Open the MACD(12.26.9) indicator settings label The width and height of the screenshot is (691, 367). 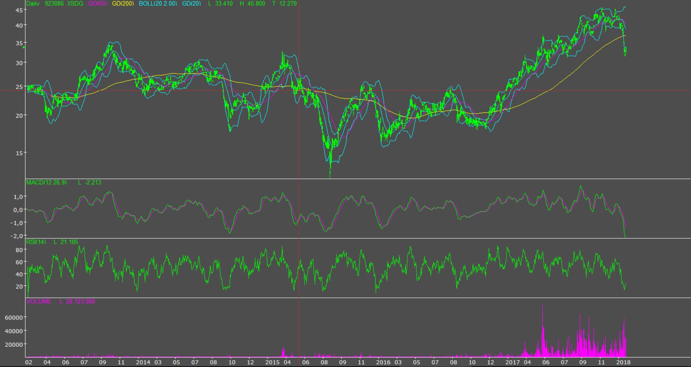[46, 182]
